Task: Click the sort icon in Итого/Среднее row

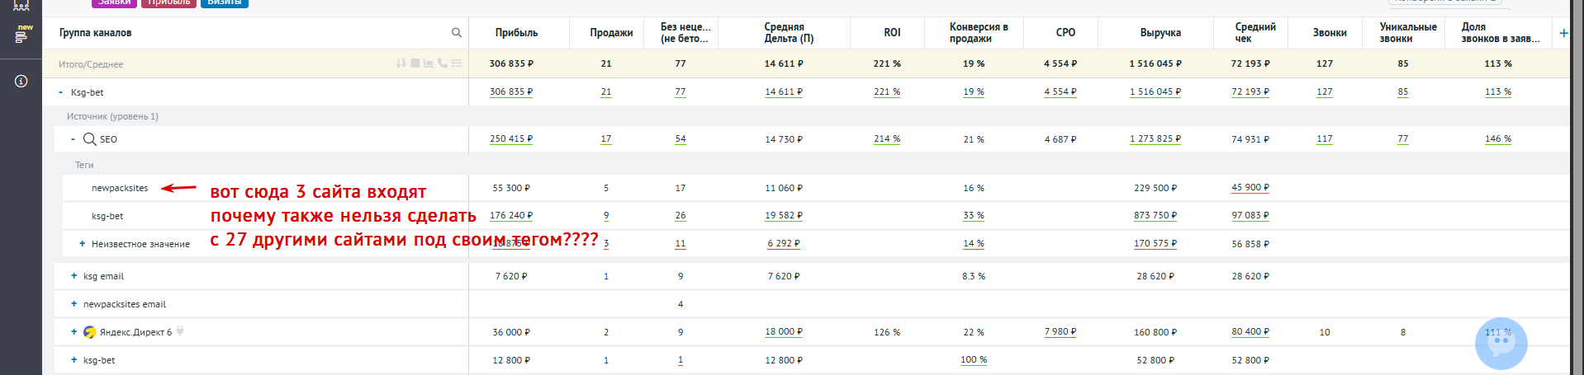Action: pos(401,63)
